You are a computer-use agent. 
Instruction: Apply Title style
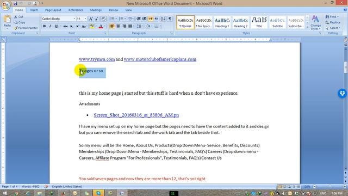coord(259,22)
